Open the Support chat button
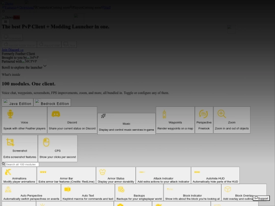The width and height of the screenshot is (275, 206). (261, 198)
